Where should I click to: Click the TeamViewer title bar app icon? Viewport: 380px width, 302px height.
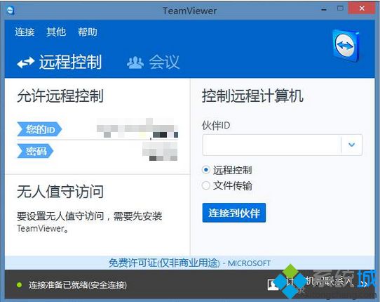11,11
